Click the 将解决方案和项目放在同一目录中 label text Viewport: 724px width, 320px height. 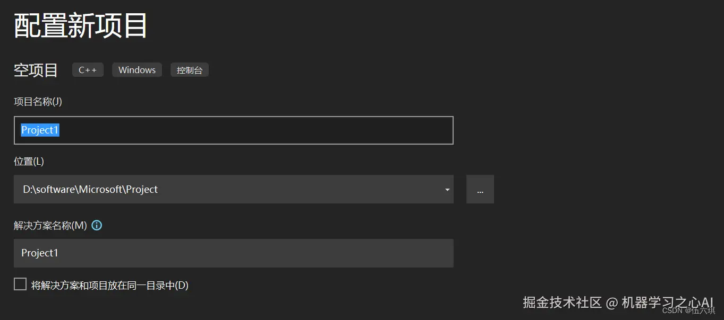point(110,286)
